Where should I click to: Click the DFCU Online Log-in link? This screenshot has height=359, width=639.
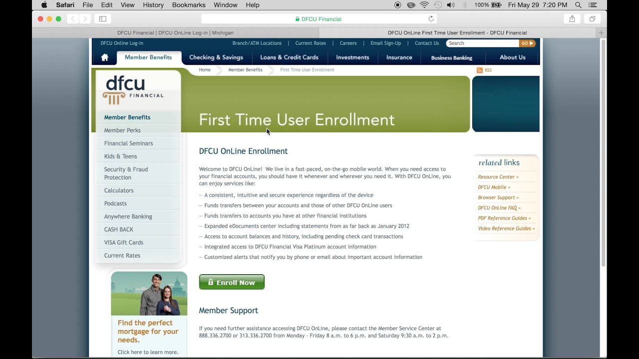(x=122, y=43)
